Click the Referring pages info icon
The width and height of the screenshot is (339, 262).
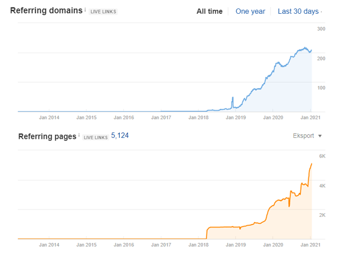click(79, 135)
